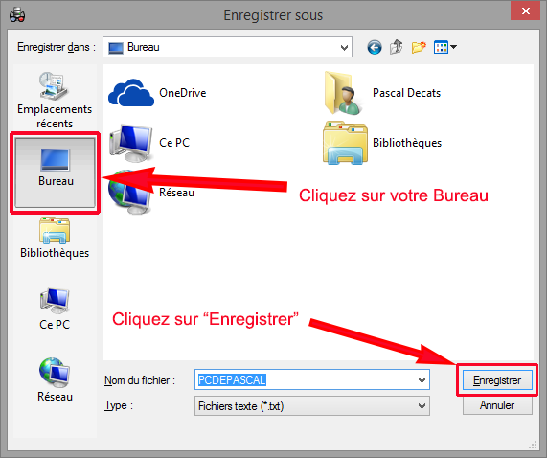Select Ce PC in the file list
The width and height of the screenshot is (547, 458).
point(149,143)
